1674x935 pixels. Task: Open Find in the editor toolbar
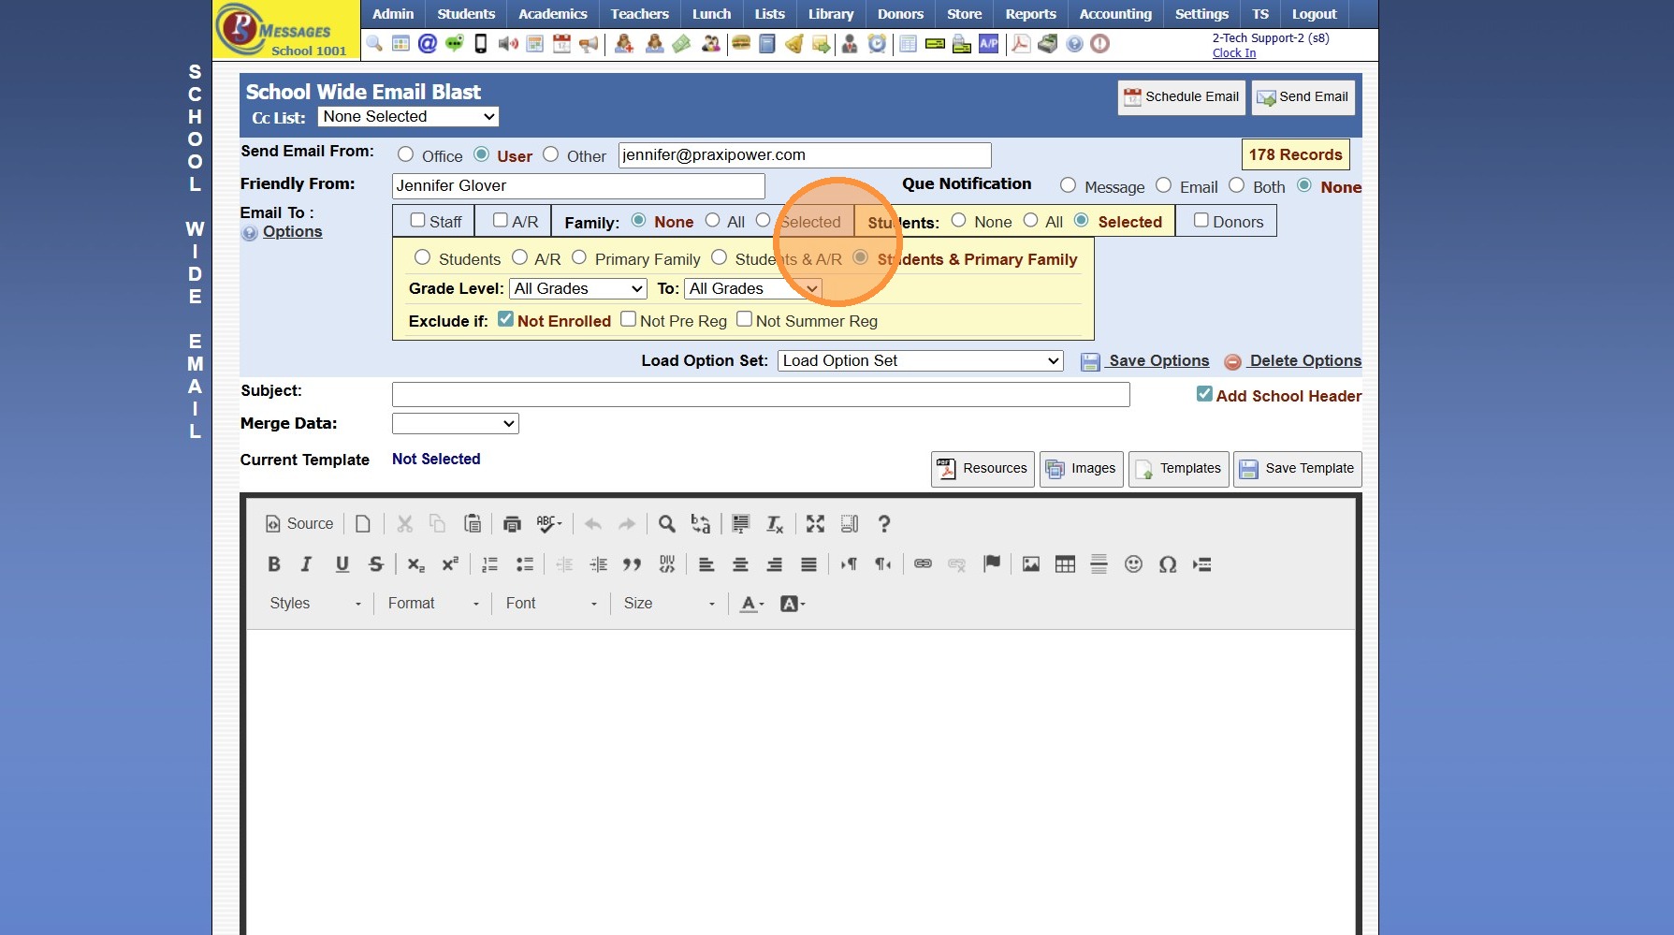(x=666, y=524)
